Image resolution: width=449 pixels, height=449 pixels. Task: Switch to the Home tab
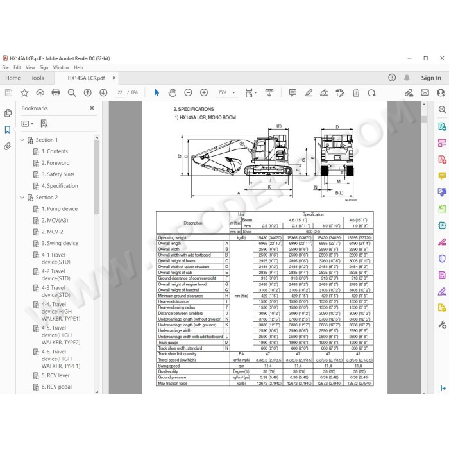pos(13,78)
